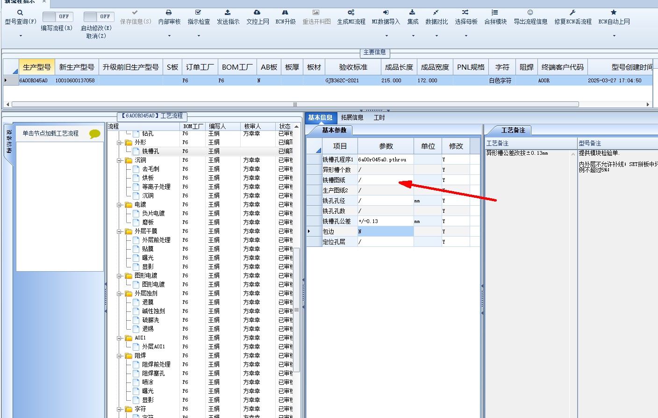The width and height of the screenshot is (658, 418).
Task: Collapse the 电镀 tree folder
Action: tap(120, 205)
